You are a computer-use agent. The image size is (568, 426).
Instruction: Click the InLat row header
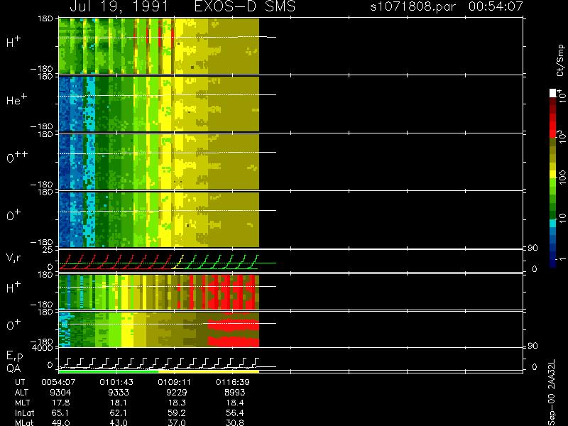pyautogui.click(x=25, y=413)
